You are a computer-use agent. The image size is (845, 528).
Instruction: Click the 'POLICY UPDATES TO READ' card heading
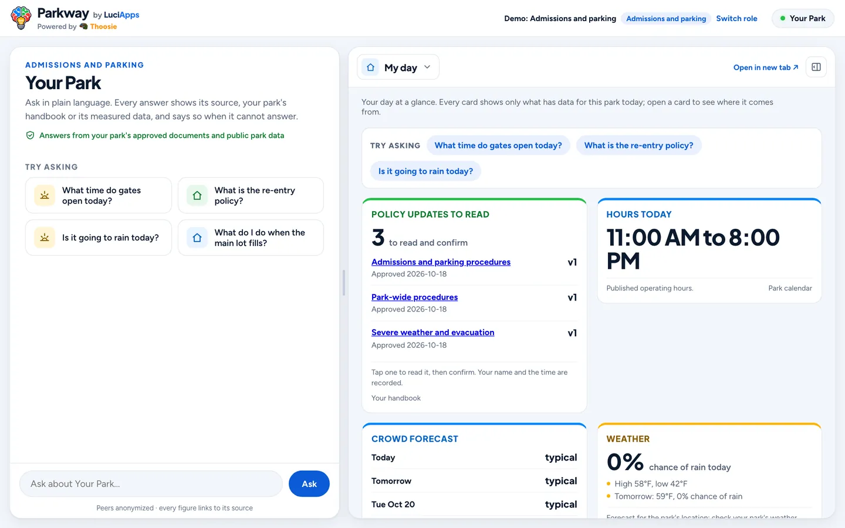point(430,215)
